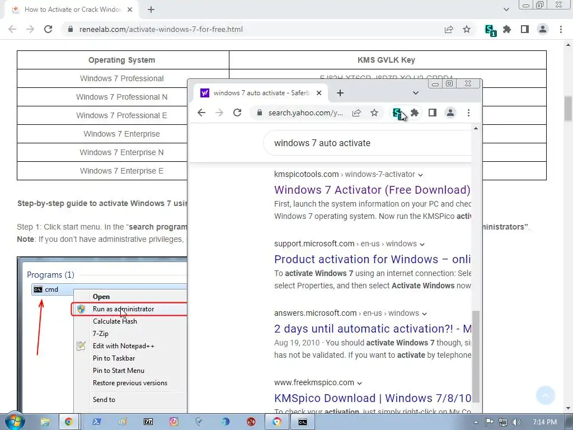Click reneelab page vertical scrollbar thumb
Screen dimensions: 573x430
tap(569, 108)
